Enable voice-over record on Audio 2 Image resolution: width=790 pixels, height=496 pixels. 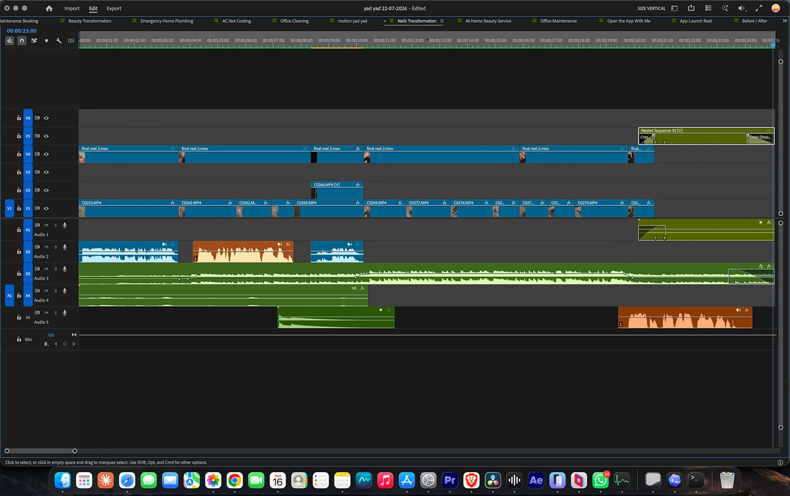(x=65, y=247)
